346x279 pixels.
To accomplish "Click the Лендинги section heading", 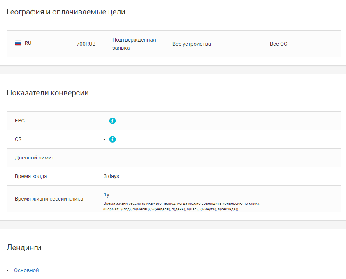I will [x=24, y=248].
